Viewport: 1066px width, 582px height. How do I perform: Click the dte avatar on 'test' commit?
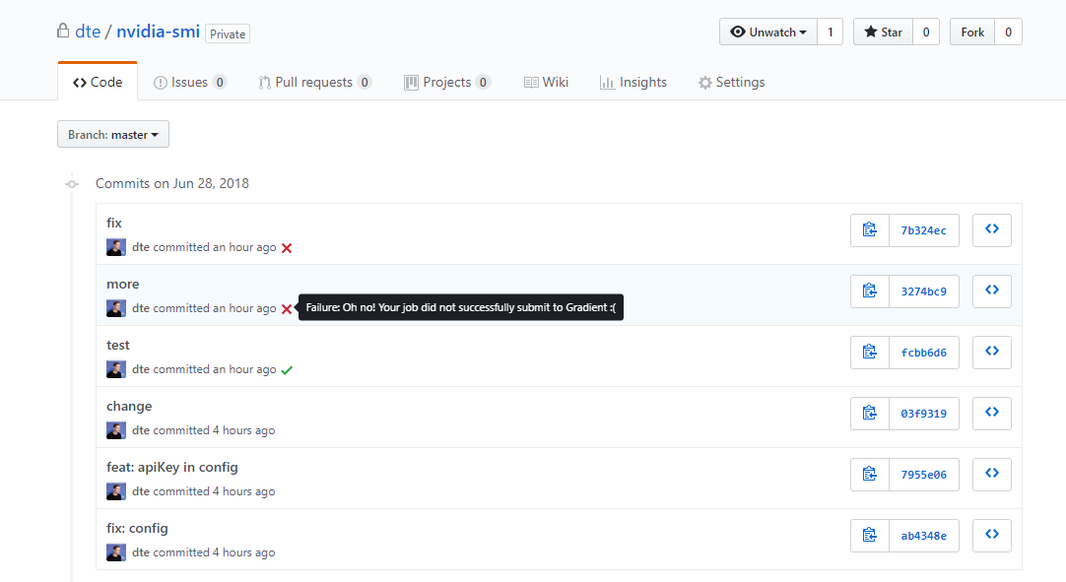click(116, 369)
